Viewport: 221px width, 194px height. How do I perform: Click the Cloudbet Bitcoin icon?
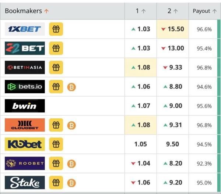[x=71, y=125]
